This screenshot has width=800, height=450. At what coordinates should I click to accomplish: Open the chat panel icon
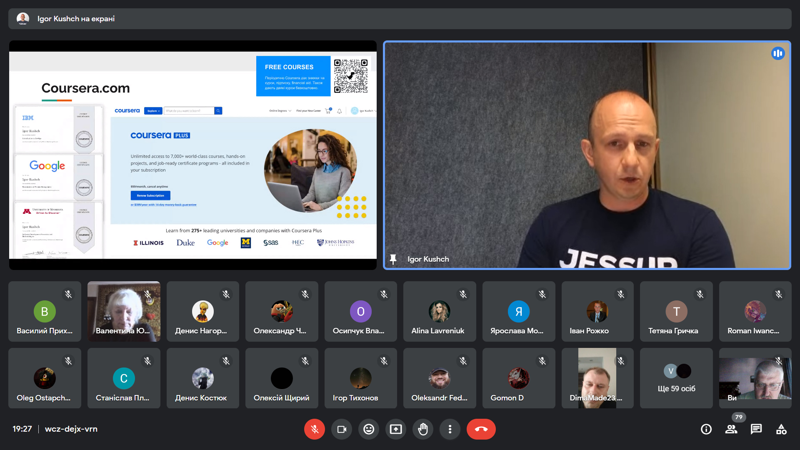(x=756, y=429)
